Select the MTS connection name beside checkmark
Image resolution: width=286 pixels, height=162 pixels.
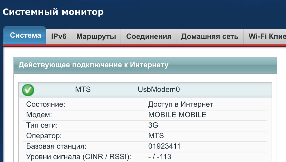83,90
